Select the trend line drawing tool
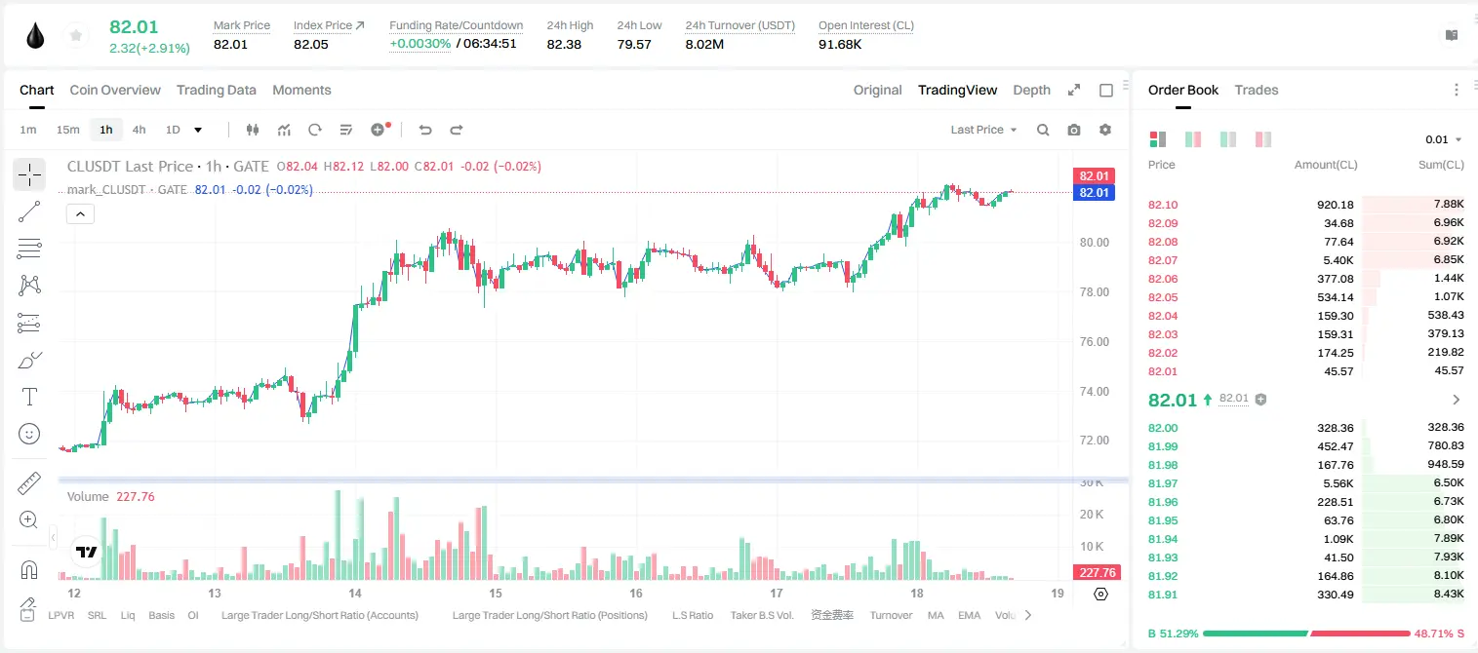Viewport: 1478px width, 653px height. 29,211
